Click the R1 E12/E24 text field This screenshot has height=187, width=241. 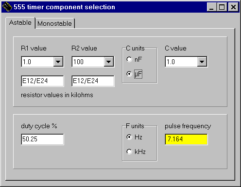(x=42, y=81)
